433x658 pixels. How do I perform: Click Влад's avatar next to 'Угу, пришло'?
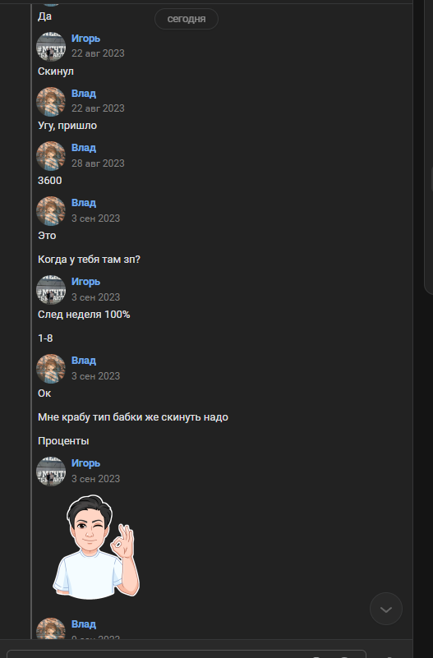coord(51,102)
